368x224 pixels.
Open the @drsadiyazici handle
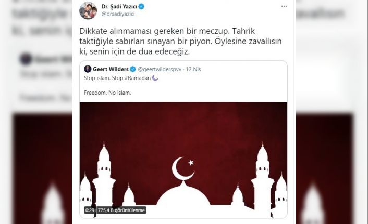click(118, 14)
